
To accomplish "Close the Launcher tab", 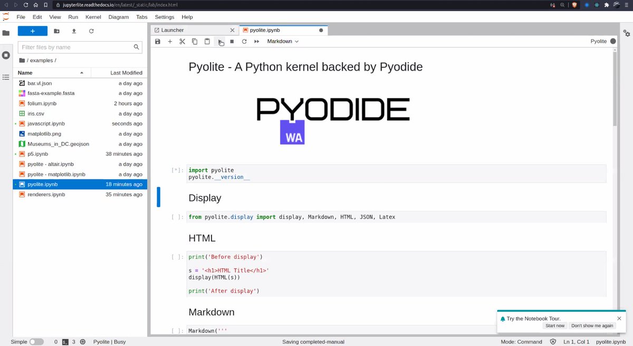I will pos(232,30).
